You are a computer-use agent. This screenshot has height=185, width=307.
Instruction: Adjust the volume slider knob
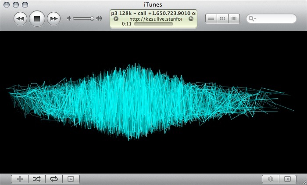pyautogui.click(x=92, y=18)
